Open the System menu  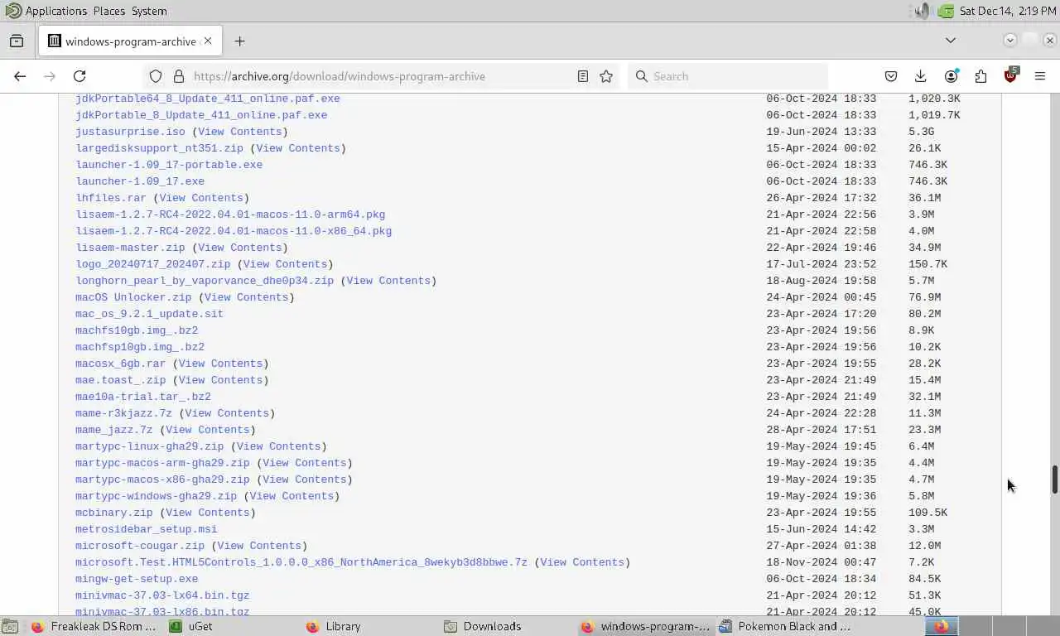coord(149,11)
